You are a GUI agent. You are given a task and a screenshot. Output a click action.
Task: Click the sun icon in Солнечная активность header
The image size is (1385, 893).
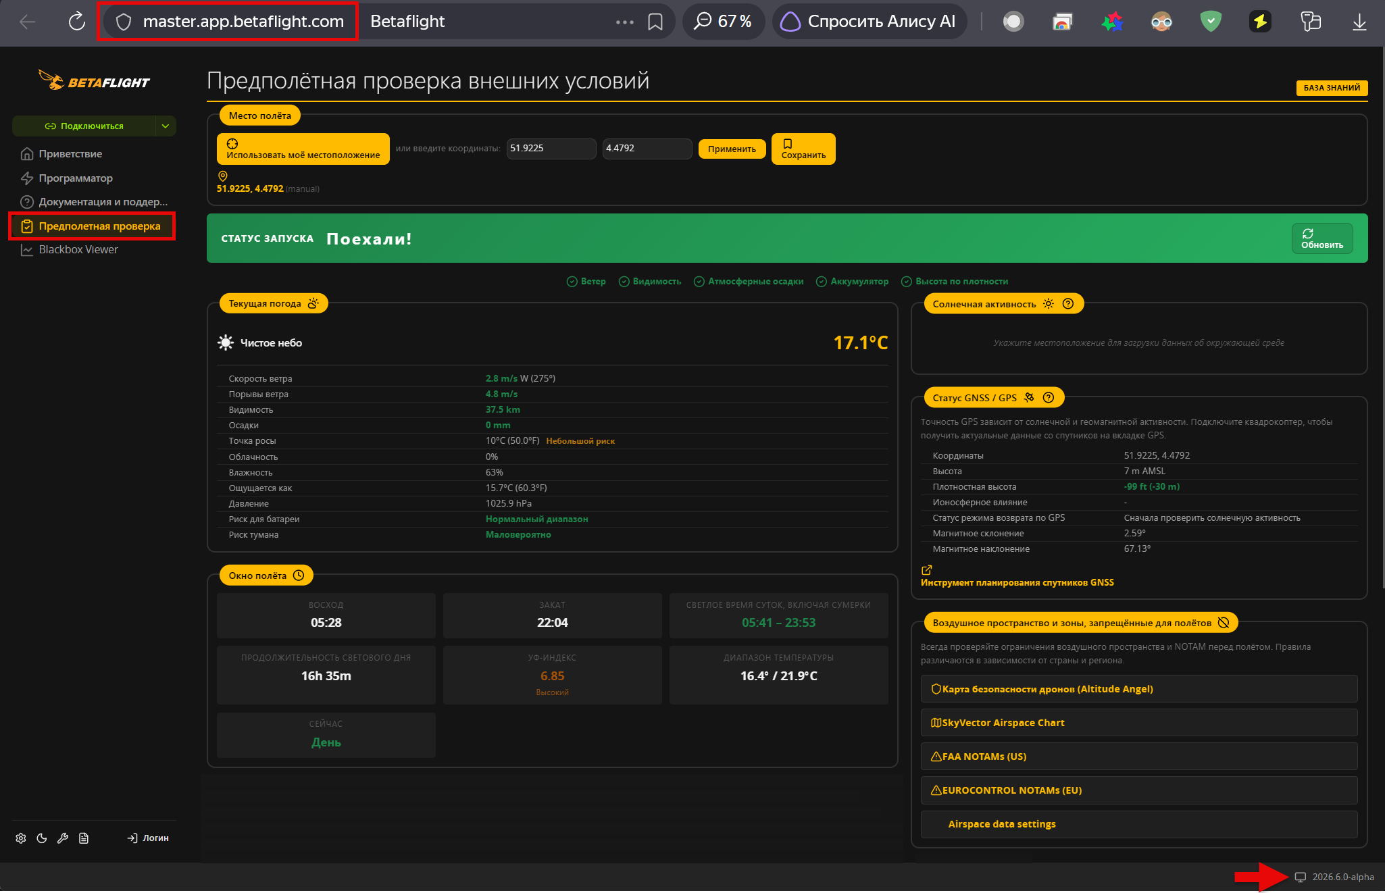click(x=1049, y=304)
